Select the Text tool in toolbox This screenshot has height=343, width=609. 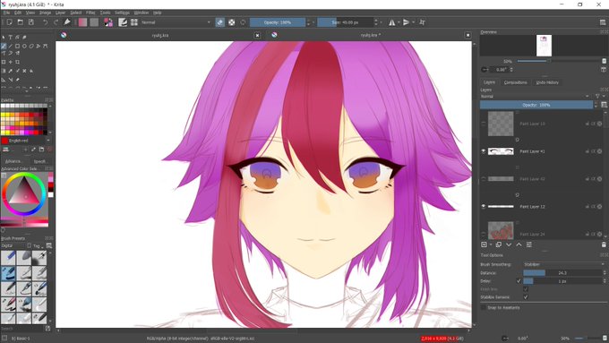coord(11,38)
